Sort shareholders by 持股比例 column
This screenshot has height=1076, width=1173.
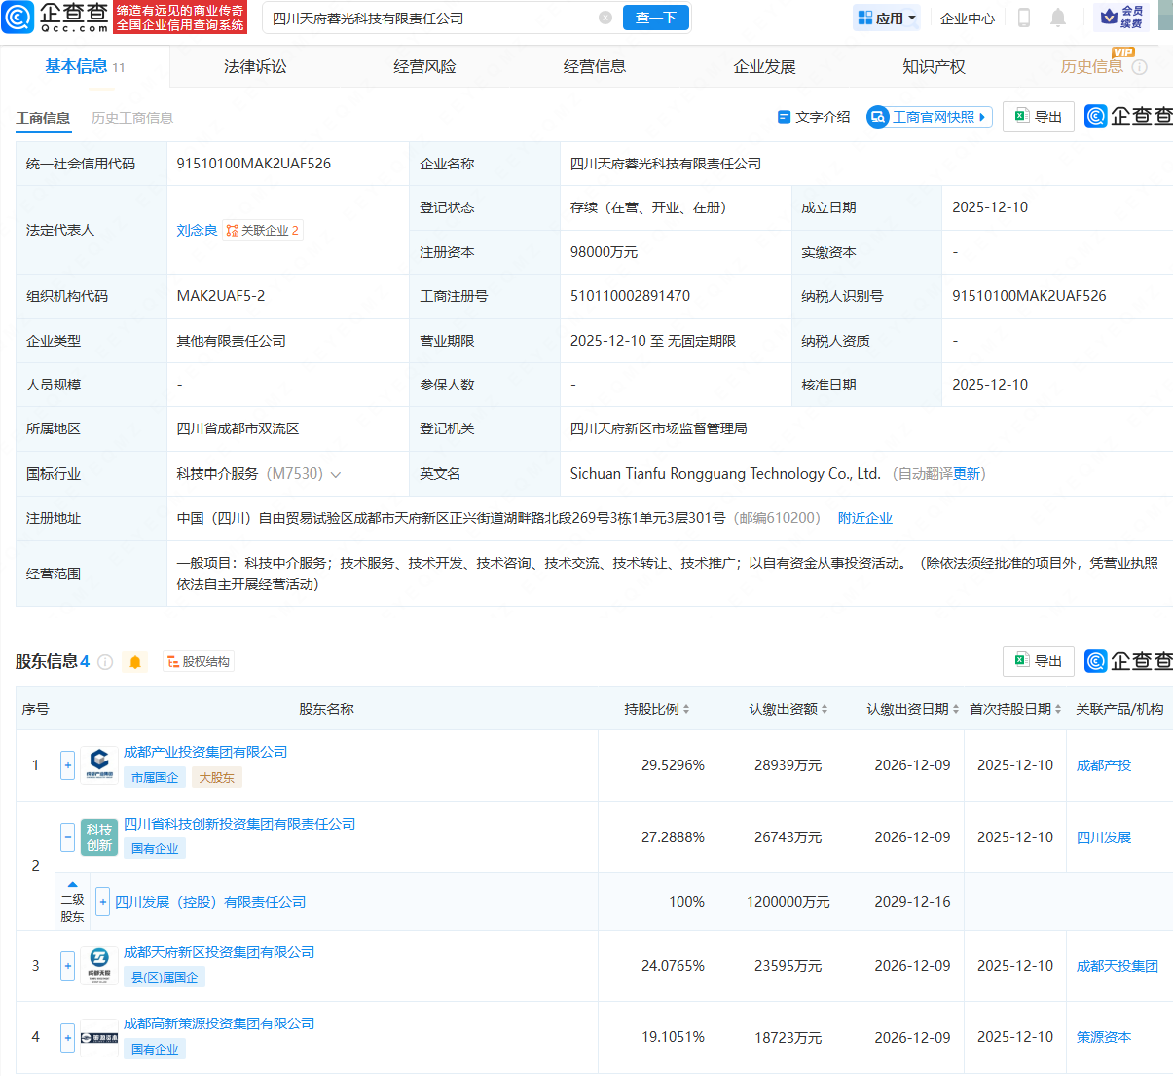tap(656, 709)
